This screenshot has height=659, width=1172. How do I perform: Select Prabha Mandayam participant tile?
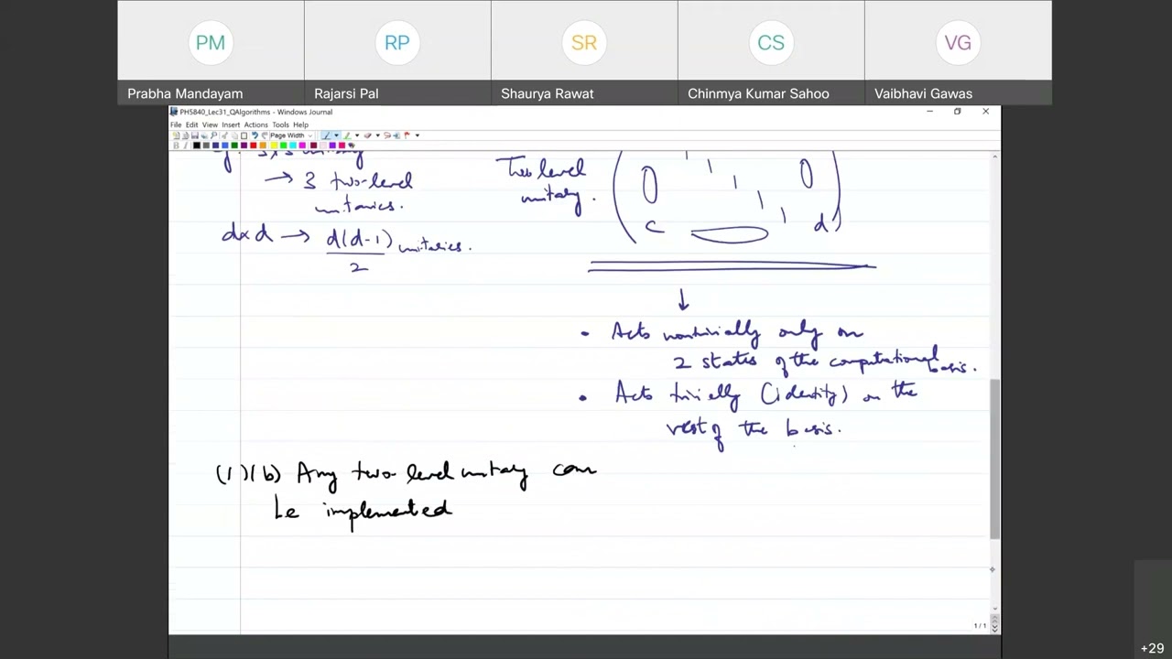click(x=211, y=52)
